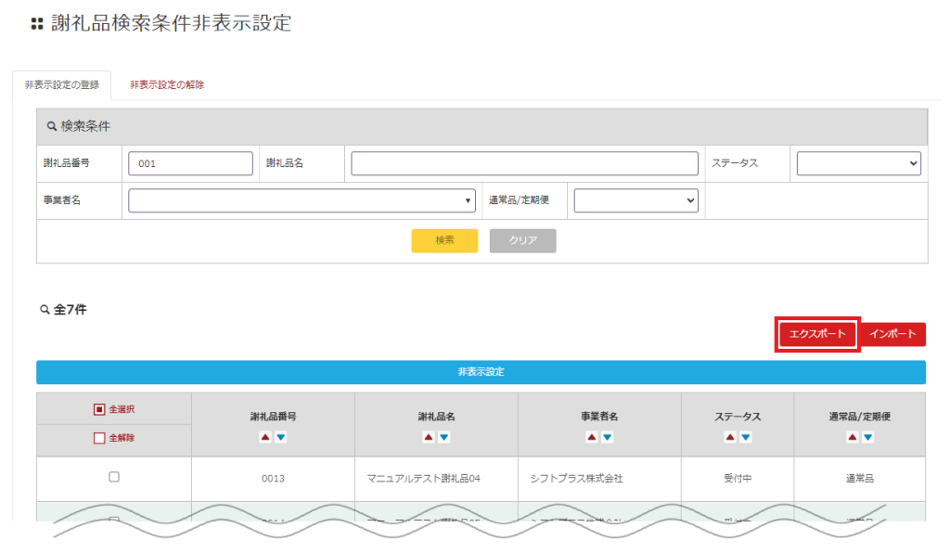Sort 事業者名 column descending
This screenshot has height=553, width=950.
[x=607, y=437]
